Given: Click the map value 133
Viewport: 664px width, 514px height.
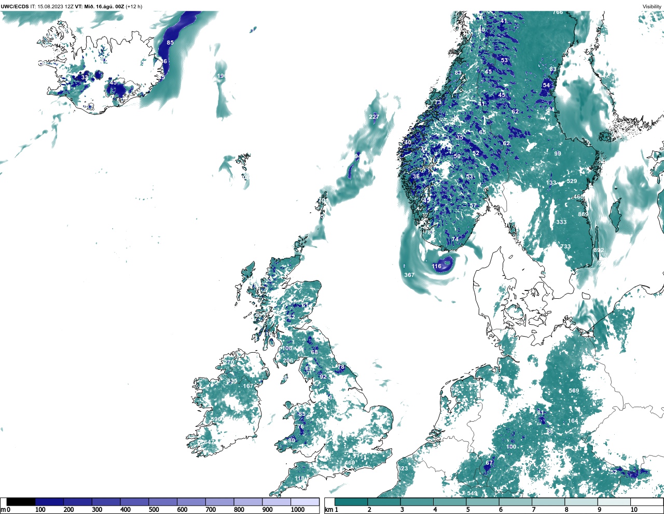Looking at the screenshot, I should coord(551,183).
